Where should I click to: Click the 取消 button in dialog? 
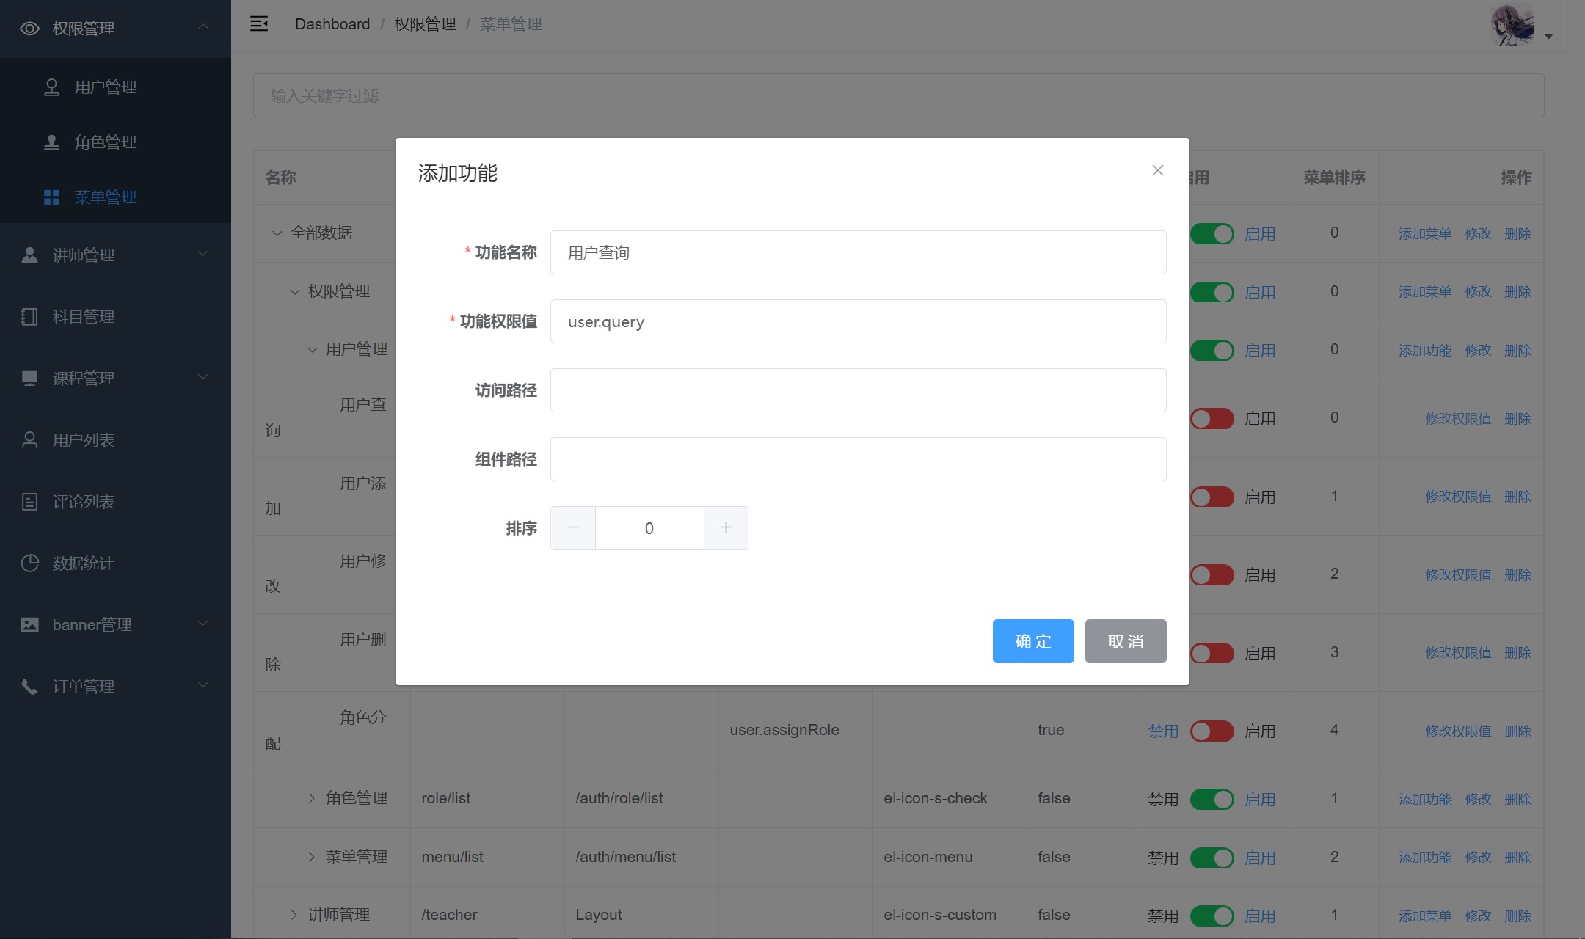(x=1125, y=641)
